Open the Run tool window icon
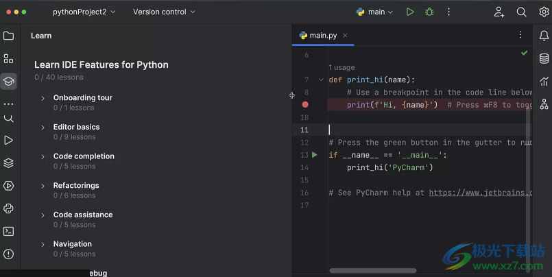 [x=8, y=140]
